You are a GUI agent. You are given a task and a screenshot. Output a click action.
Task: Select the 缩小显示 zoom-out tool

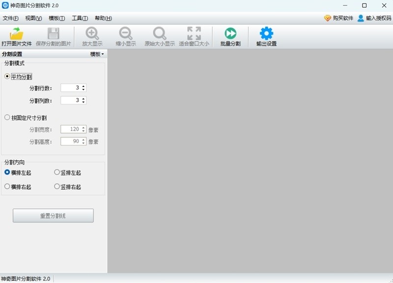(x=126, y=36)
